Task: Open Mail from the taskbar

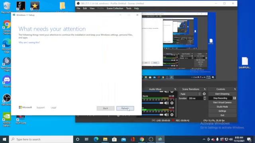Action: coord(124,139)
